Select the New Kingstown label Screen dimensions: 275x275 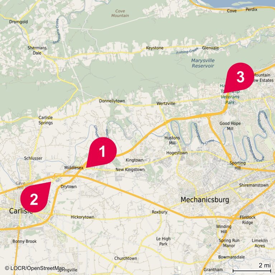(130, 170)
